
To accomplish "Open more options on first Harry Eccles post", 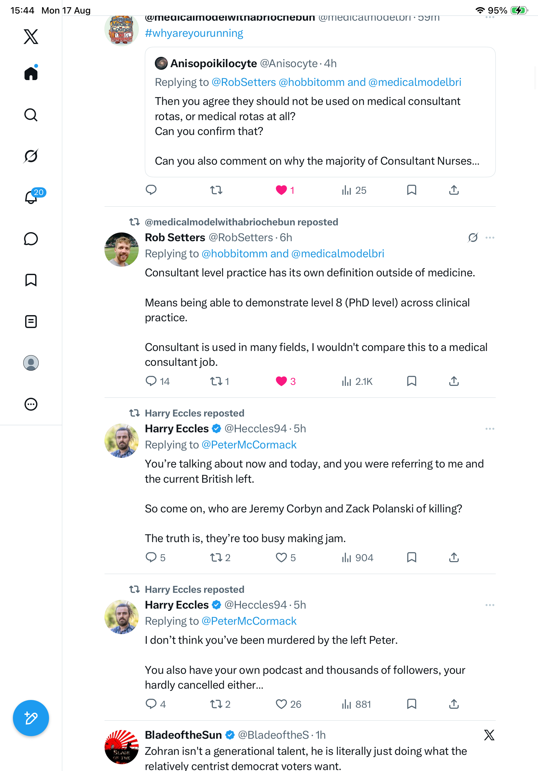I will pyautogui.click(x=490, y=429).
